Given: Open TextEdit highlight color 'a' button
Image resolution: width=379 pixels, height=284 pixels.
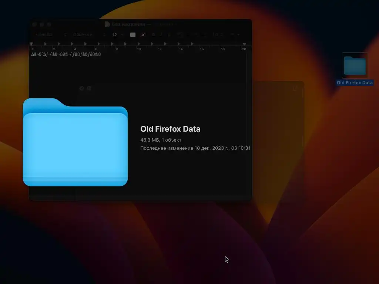Looking at the screenshot, I should (x=143, y=35).
